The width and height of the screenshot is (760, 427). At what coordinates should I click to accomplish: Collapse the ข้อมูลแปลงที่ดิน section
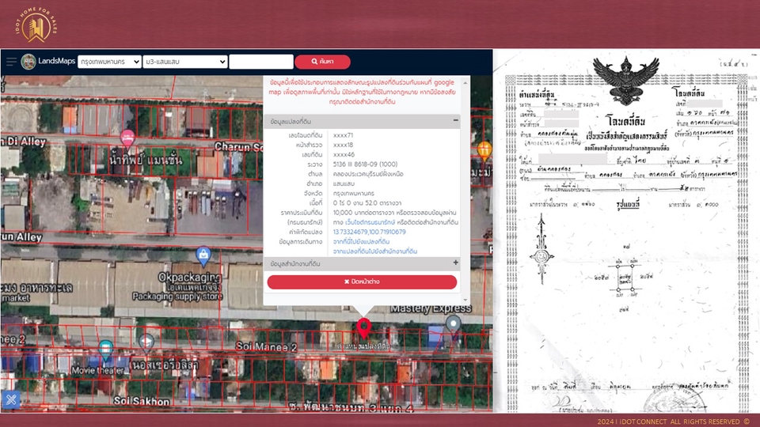(456, 120)
